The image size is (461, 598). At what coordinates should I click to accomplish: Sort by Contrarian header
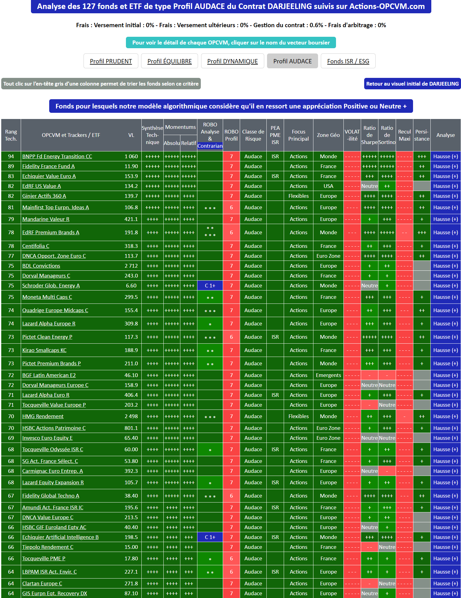pos(210,146)
